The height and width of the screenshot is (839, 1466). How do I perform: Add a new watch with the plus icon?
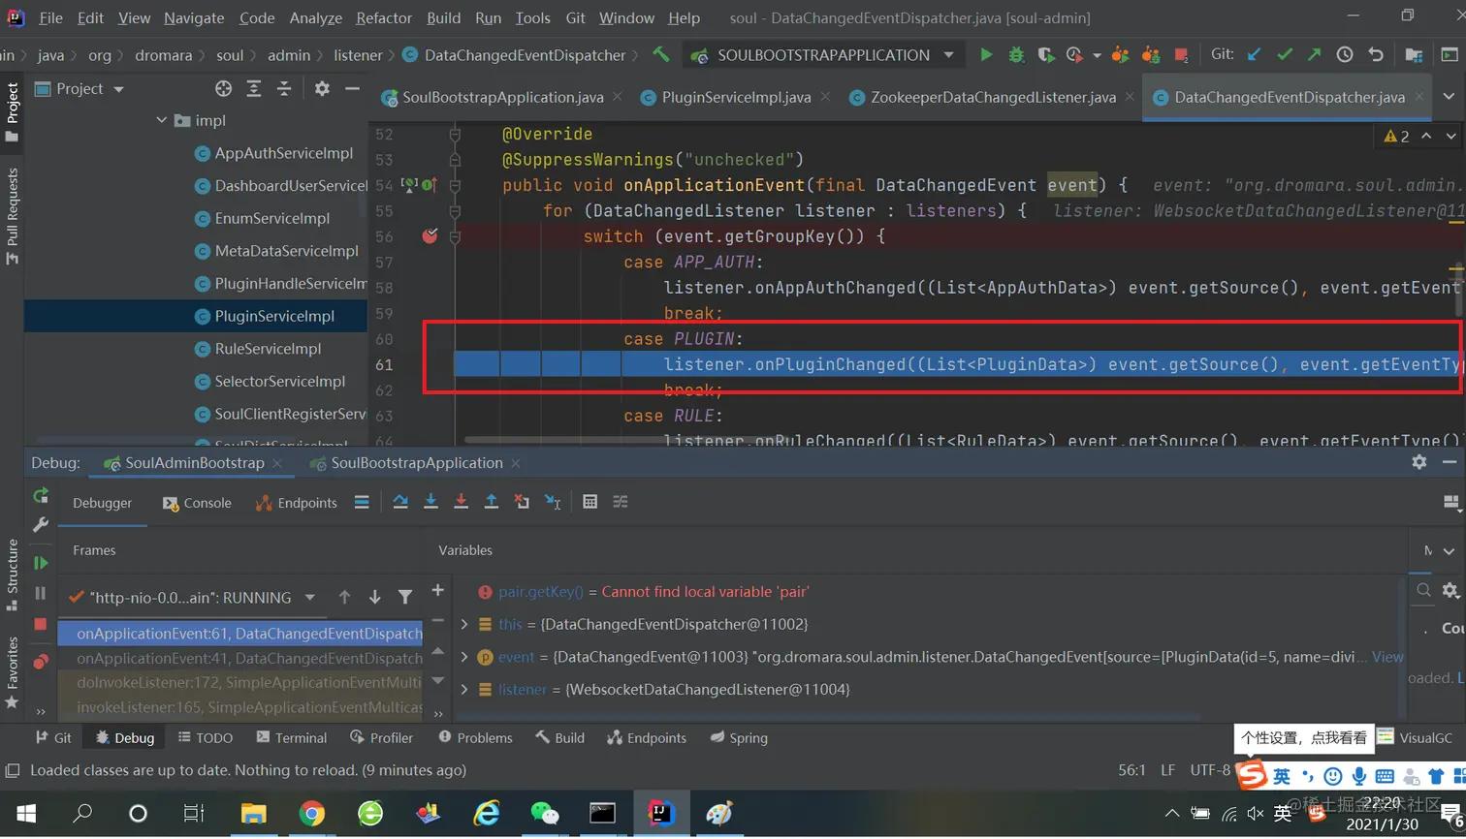pyautogui.click(x=438, y=590)
